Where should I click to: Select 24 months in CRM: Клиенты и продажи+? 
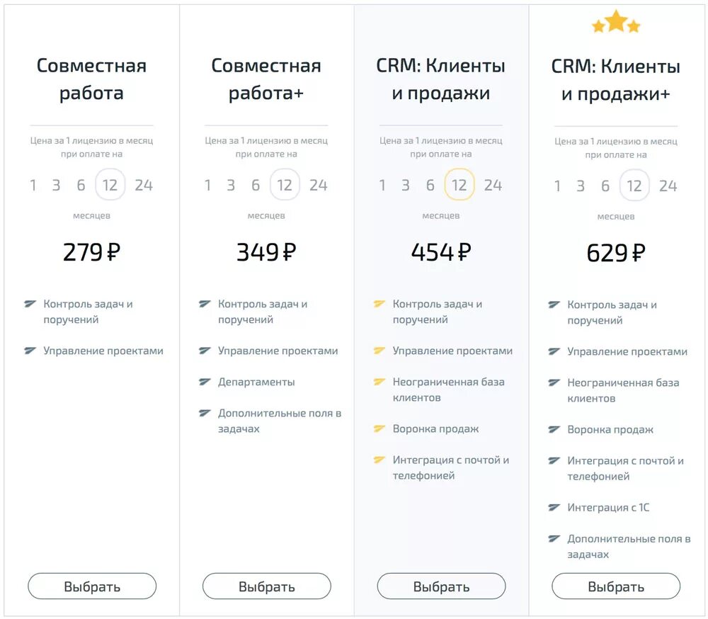(668, 186)
